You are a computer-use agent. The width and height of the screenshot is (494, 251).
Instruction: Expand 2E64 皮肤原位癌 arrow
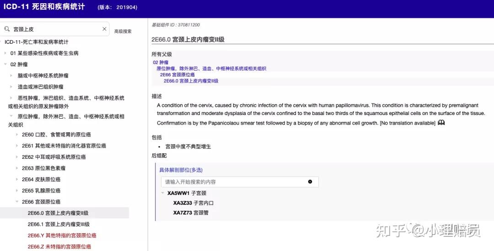17,179
